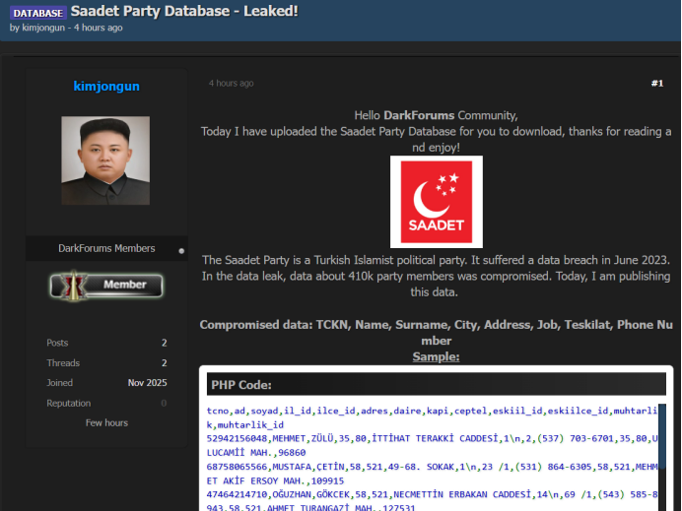Viewport: 682px width, 511px height.
Task: Open the Saadet Party Database thread title
Action: pos(184,11)
